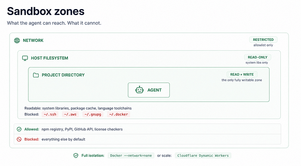Click the red prohibited icon next to Blocked
The image size is (301, 166).
click(x=19, y=139)
